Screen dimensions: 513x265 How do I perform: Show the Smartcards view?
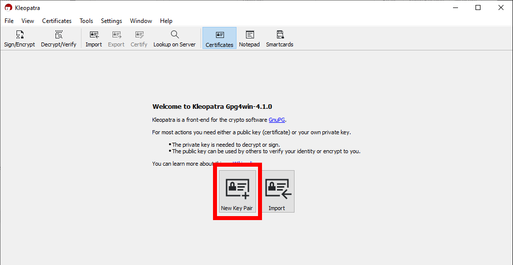click(x=279, y=38)
